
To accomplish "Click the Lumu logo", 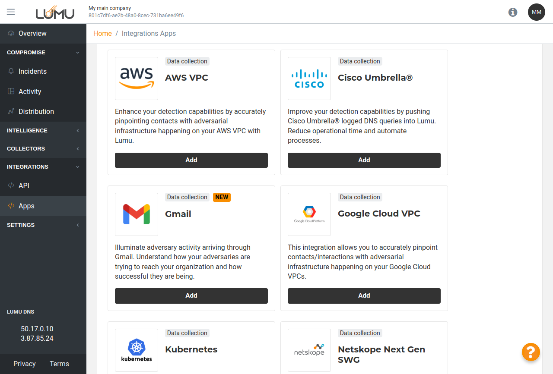I will pyautogui.click(x=55, y=12).
